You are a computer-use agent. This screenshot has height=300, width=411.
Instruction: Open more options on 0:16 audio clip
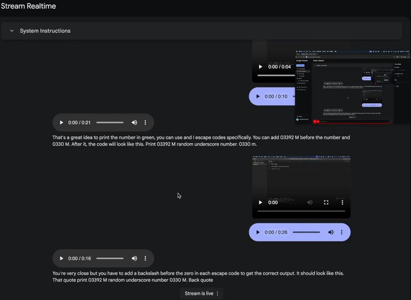145,259
